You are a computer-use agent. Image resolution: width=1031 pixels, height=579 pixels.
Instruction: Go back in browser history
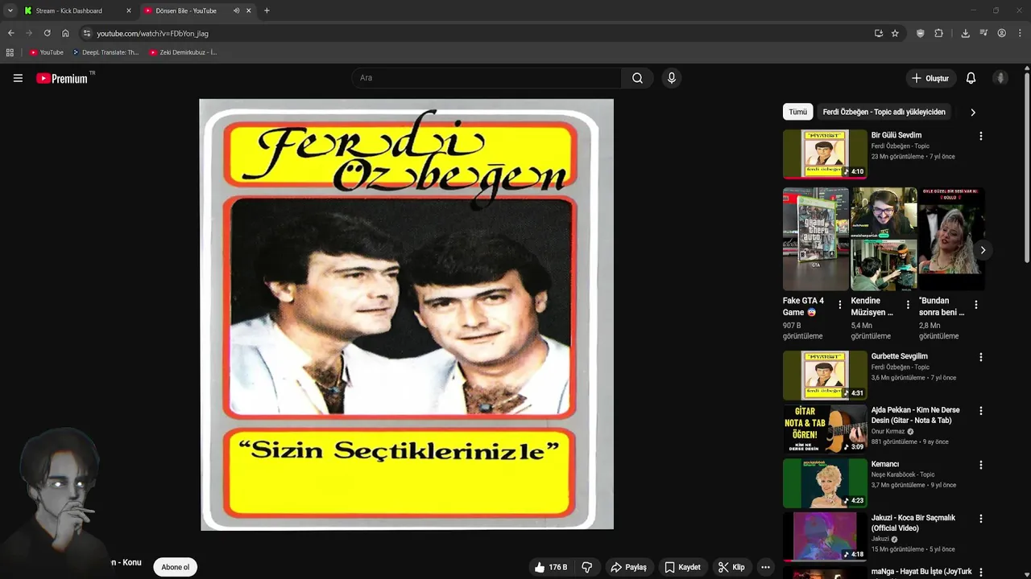(10, 33)
